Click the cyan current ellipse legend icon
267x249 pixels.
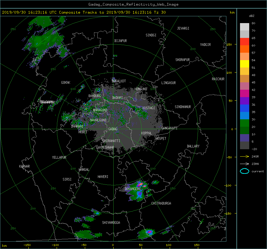tap(244, 171)
